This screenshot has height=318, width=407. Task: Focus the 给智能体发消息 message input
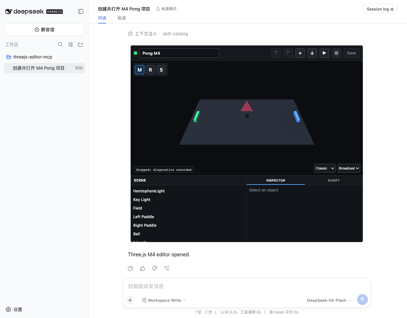tap(247, 286)
